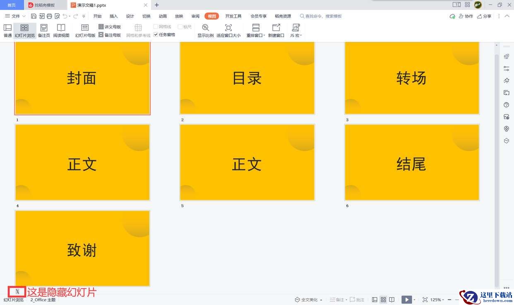Open the 稻壳资源 tab
The image size is (514, 305).
283,16
